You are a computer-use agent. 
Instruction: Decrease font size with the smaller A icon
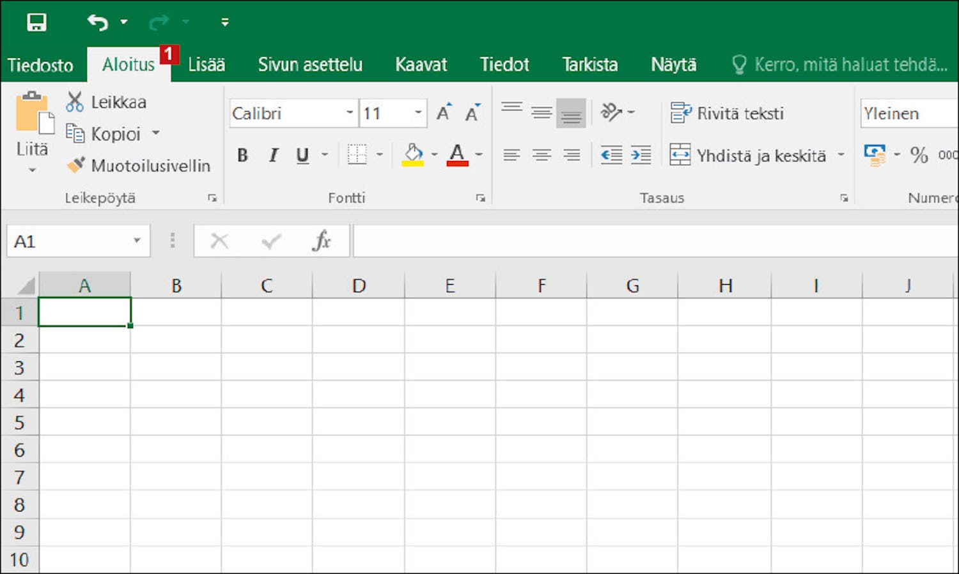pyautogui.click(x=472, y=113)
